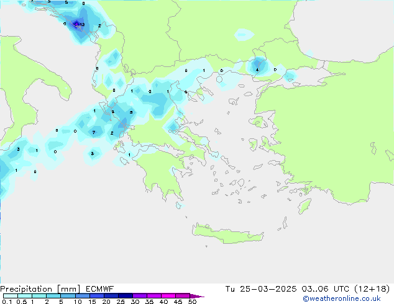Click the '(12+18)' forecast run text
The image size is (394, 304).
pos(372,289)
